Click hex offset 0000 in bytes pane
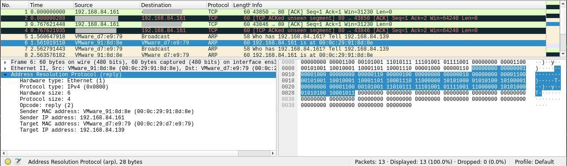Viewport: 567px width, 166px height. point(287,63)
